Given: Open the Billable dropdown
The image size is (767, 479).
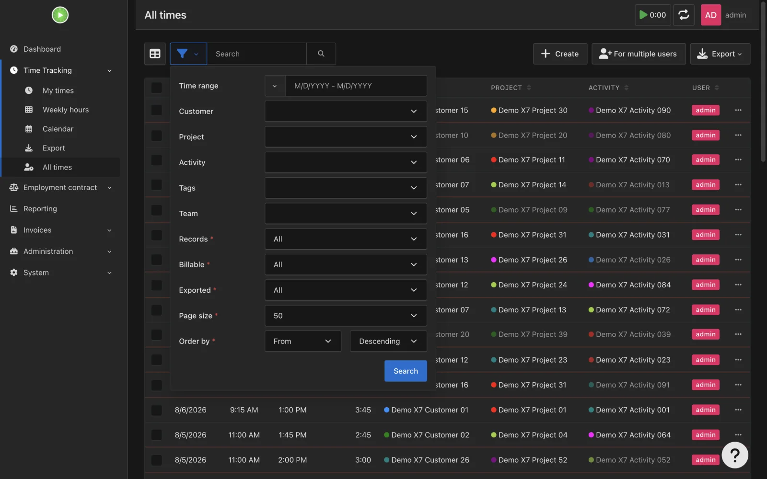Looking at the screenshot, I should [346, 264].
